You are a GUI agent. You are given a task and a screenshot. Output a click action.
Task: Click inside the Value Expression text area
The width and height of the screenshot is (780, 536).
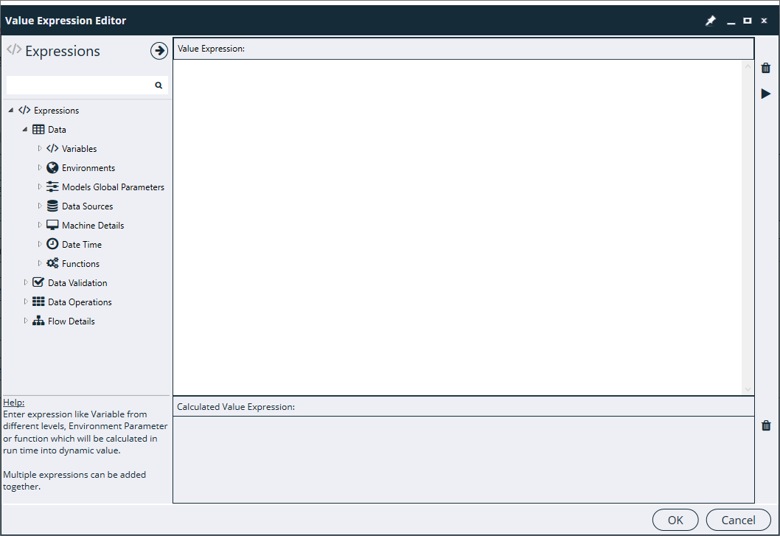coord(457,221)
